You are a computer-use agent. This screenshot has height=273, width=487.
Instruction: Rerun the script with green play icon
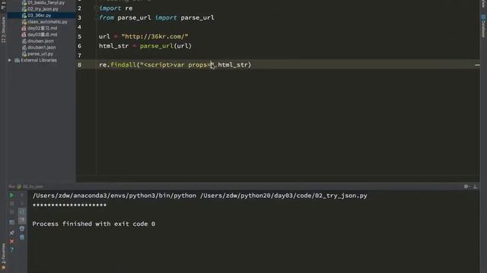pyautogui.click(x=11, y=196)
